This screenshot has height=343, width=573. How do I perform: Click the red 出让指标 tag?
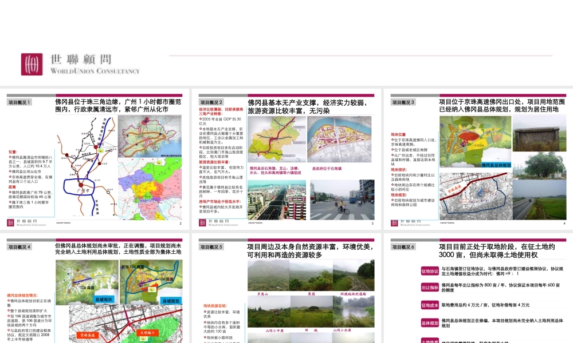click(430, 288)
